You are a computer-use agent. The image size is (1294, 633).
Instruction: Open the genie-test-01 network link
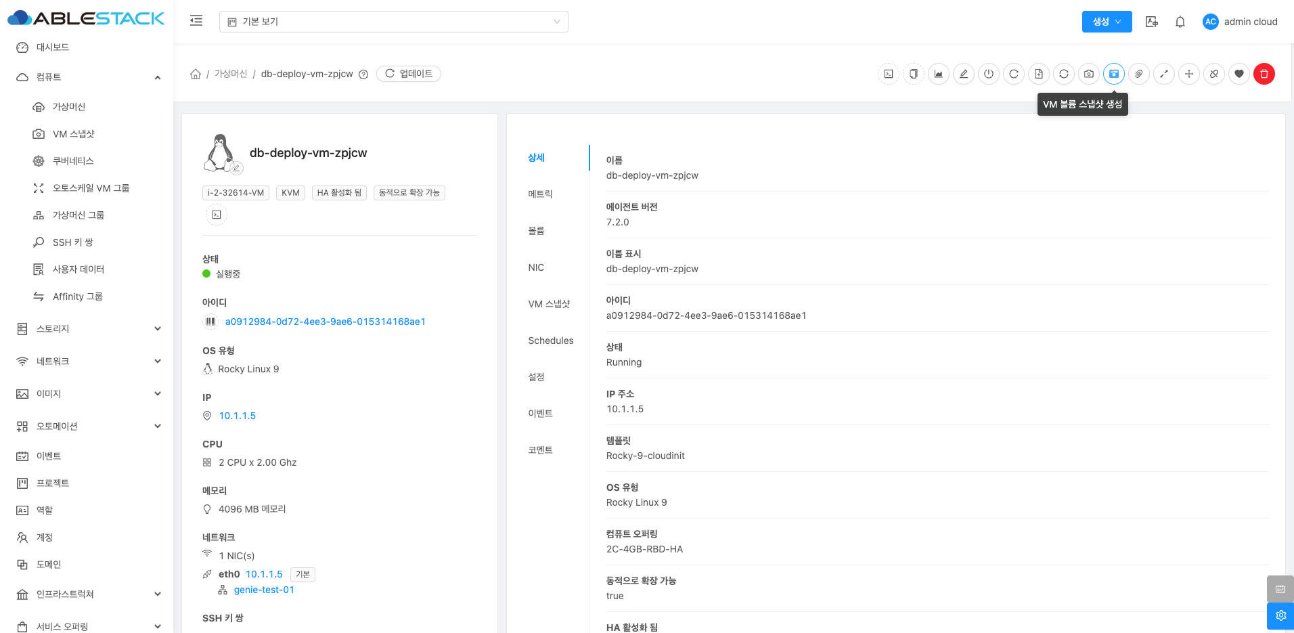[x=264, y=590]
